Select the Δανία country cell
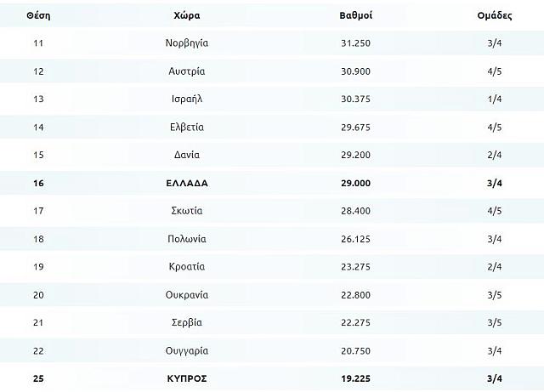This screenshot has width=544, height=392. click(188, 155)
